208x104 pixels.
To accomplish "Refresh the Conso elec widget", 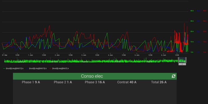I will (173, 76).
